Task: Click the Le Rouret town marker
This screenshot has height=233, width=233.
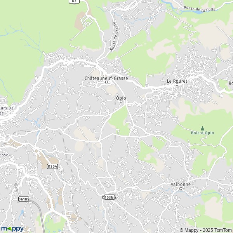Action: (x=177, y=85)
